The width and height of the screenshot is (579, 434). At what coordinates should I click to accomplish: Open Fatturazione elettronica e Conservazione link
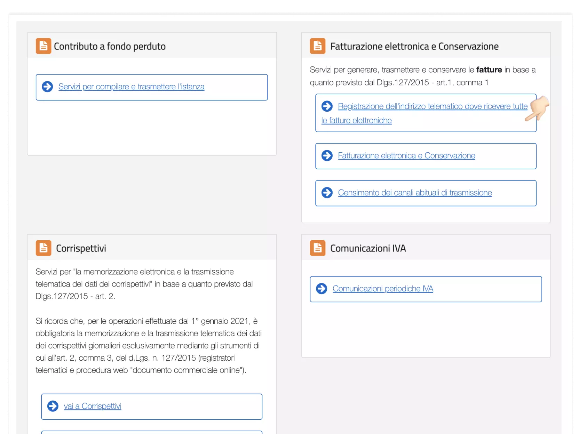click(x=406, y=155)
